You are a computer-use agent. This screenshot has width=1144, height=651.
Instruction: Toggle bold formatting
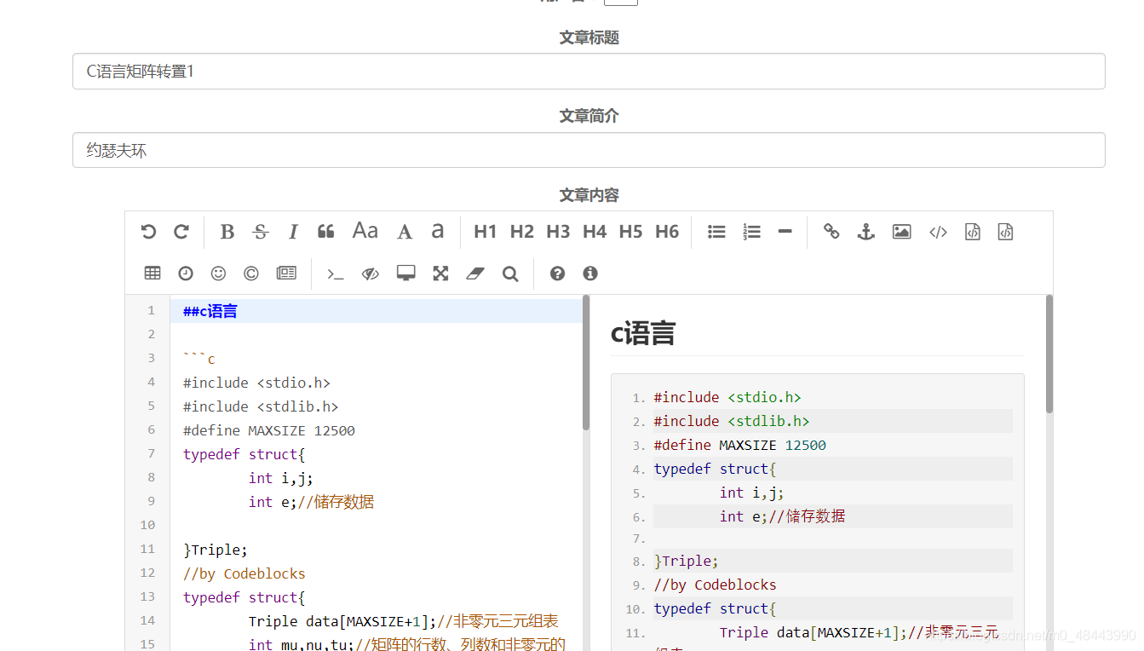(227, 232)
